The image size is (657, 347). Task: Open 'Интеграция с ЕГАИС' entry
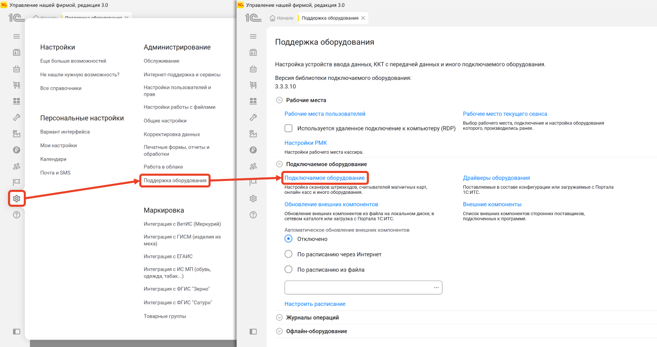click(x=168, y=256)
